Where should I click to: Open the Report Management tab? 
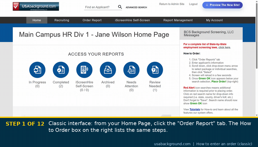178,20
